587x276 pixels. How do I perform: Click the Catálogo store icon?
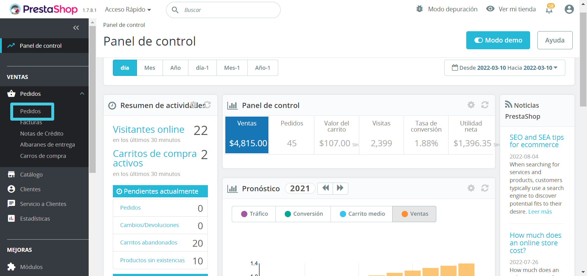coord(11,174)
